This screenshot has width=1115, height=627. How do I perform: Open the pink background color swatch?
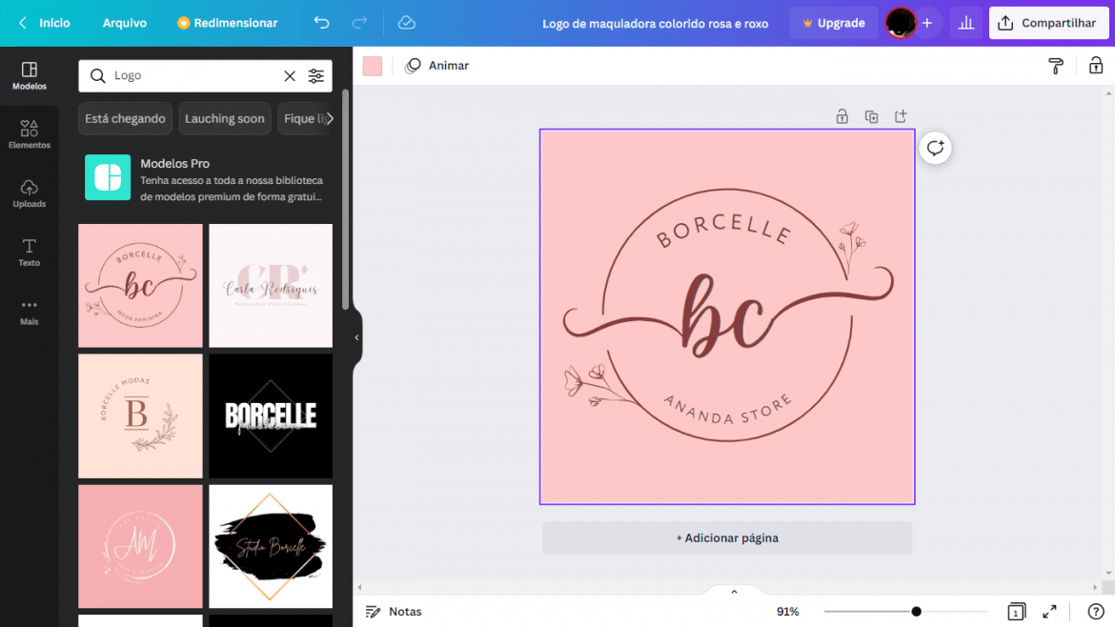coord(373,66)
